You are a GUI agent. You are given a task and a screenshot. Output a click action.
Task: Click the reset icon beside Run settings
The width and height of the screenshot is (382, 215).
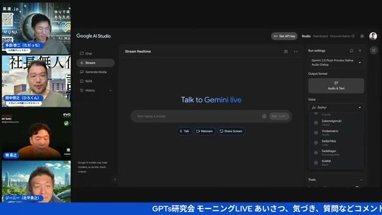(352, 51)
